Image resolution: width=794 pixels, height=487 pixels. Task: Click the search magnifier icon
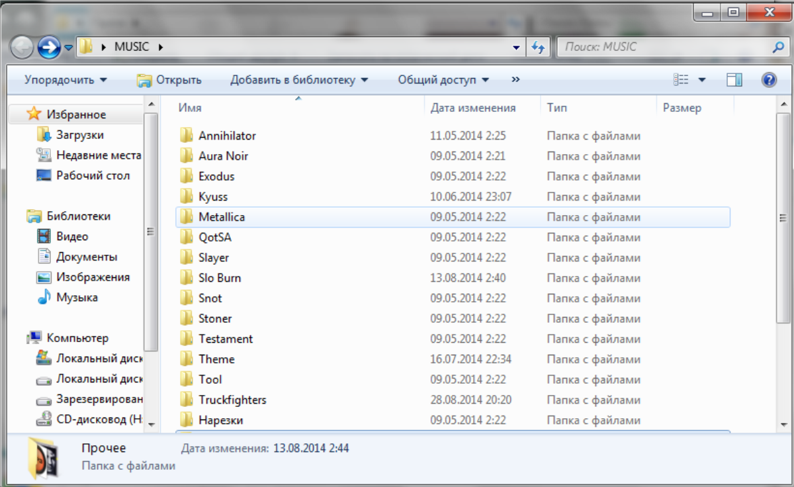click(x=778, y=48)
